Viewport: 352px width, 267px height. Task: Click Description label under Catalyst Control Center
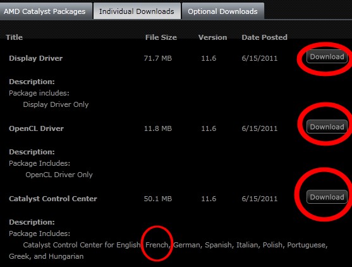[x=32, y=222]
